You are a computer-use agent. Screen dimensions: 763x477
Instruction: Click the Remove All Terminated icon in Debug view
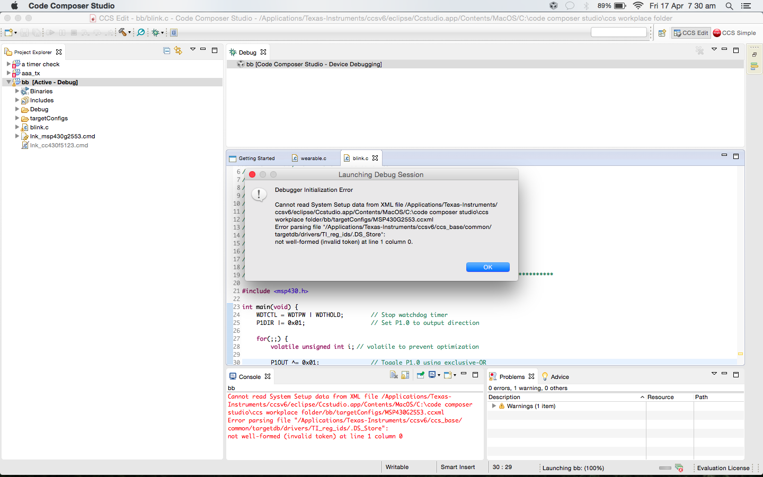(700, 51)
